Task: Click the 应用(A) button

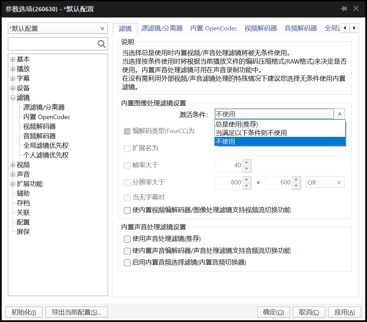Action: click(x=344, y=312)
